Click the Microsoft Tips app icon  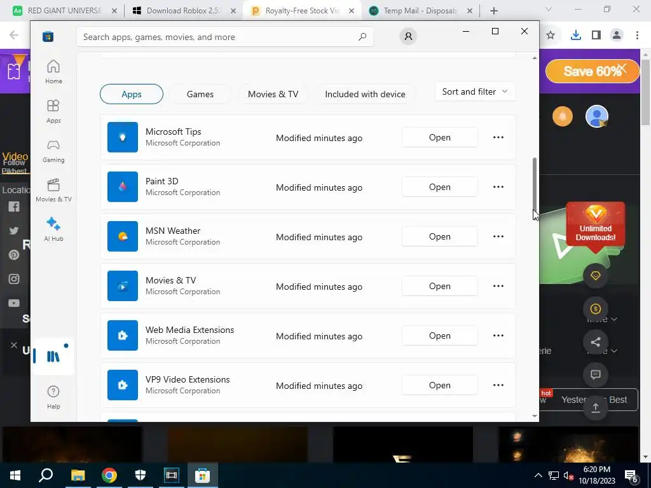[123, 137]
